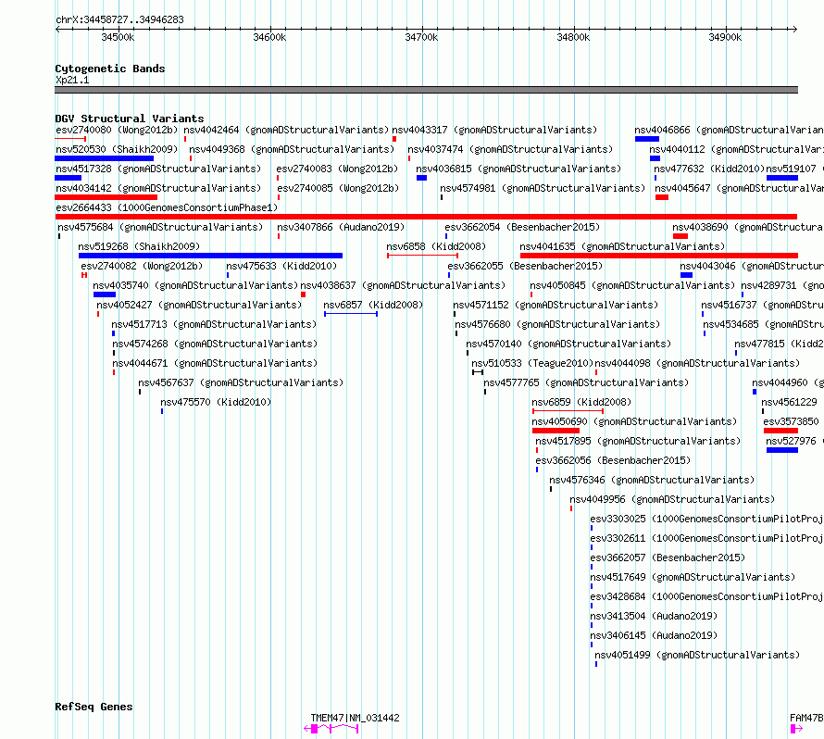Click the nsv6859 (Kidd2008) red span glyph
The image size is (824, 739).
tap(568, 411)
